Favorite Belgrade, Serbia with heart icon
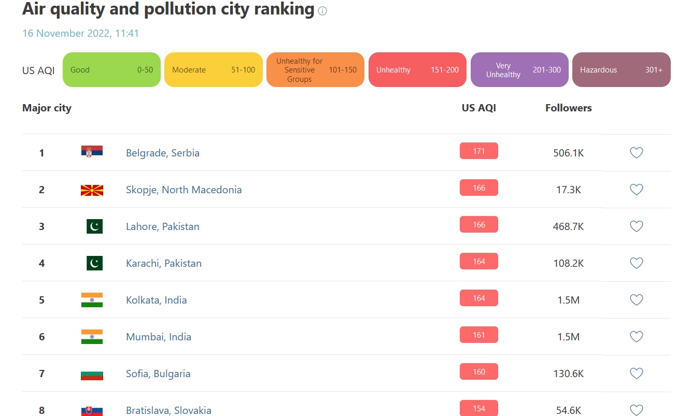 click(636, 153)
